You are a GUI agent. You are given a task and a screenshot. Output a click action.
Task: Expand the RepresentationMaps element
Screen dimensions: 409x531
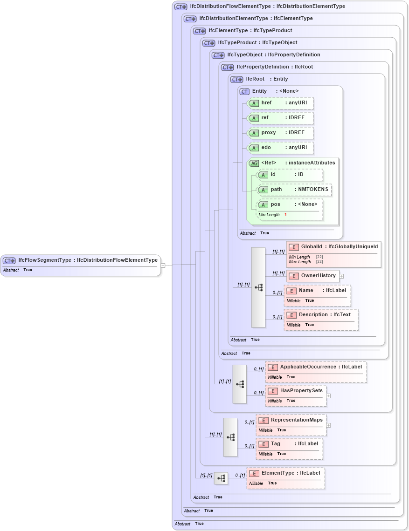(x=328, y=425)
